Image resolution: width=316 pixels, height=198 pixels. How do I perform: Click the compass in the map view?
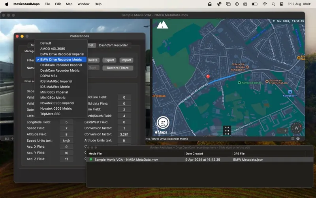click(x=297, y=128)
